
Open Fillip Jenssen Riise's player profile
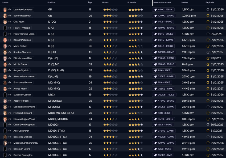pyautogui.click(x=23, y=58)
